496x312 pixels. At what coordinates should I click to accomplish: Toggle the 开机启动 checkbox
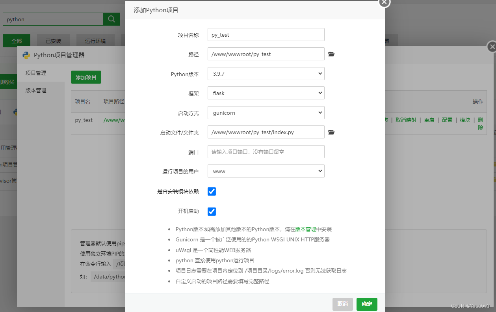click(212, 211)
